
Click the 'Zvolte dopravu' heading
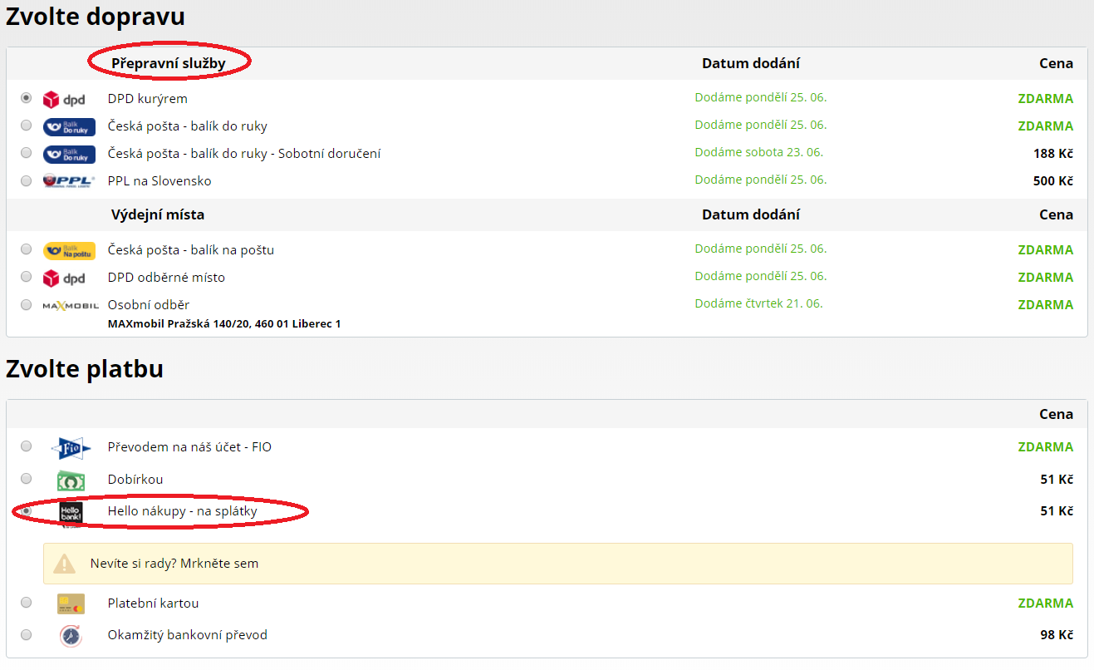[96, 17]
